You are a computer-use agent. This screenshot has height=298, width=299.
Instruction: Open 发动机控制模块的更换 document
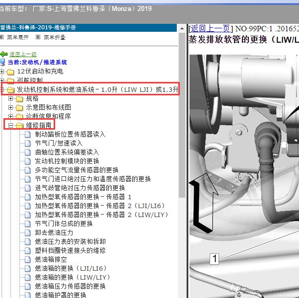point(67,161)
